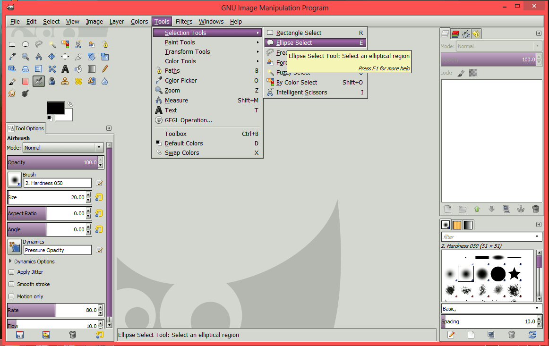This screenshot has height=346, width=549.
Task: Click the refresh brushes icon
Action: click(532, 335)
